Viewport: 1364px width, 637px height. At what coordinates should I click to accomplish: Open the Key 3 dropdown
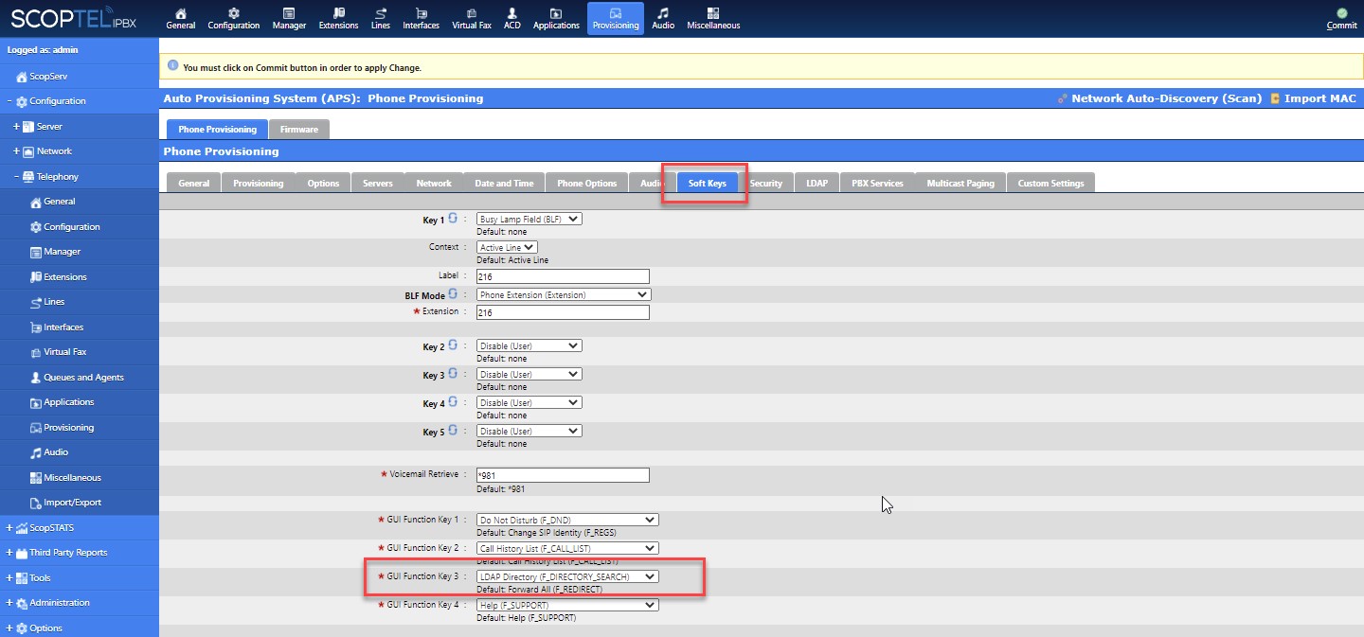point(529,374)
